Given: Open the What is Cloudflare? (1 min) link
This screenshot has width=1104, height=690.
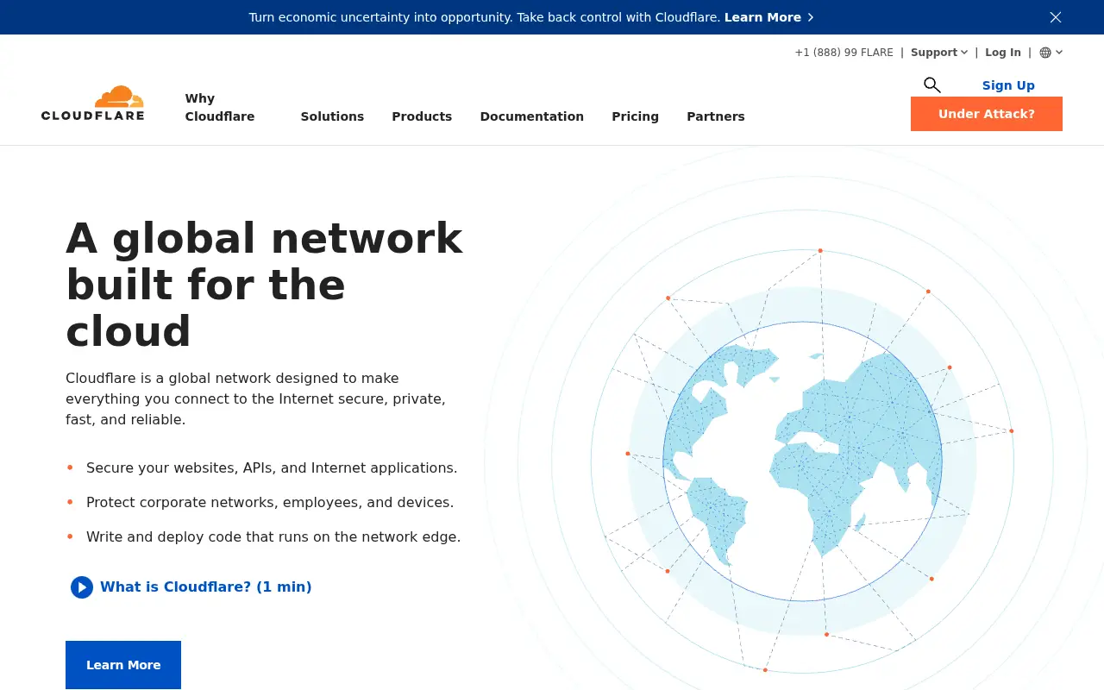Looking at the screenshot, I should tap(206, 587).
